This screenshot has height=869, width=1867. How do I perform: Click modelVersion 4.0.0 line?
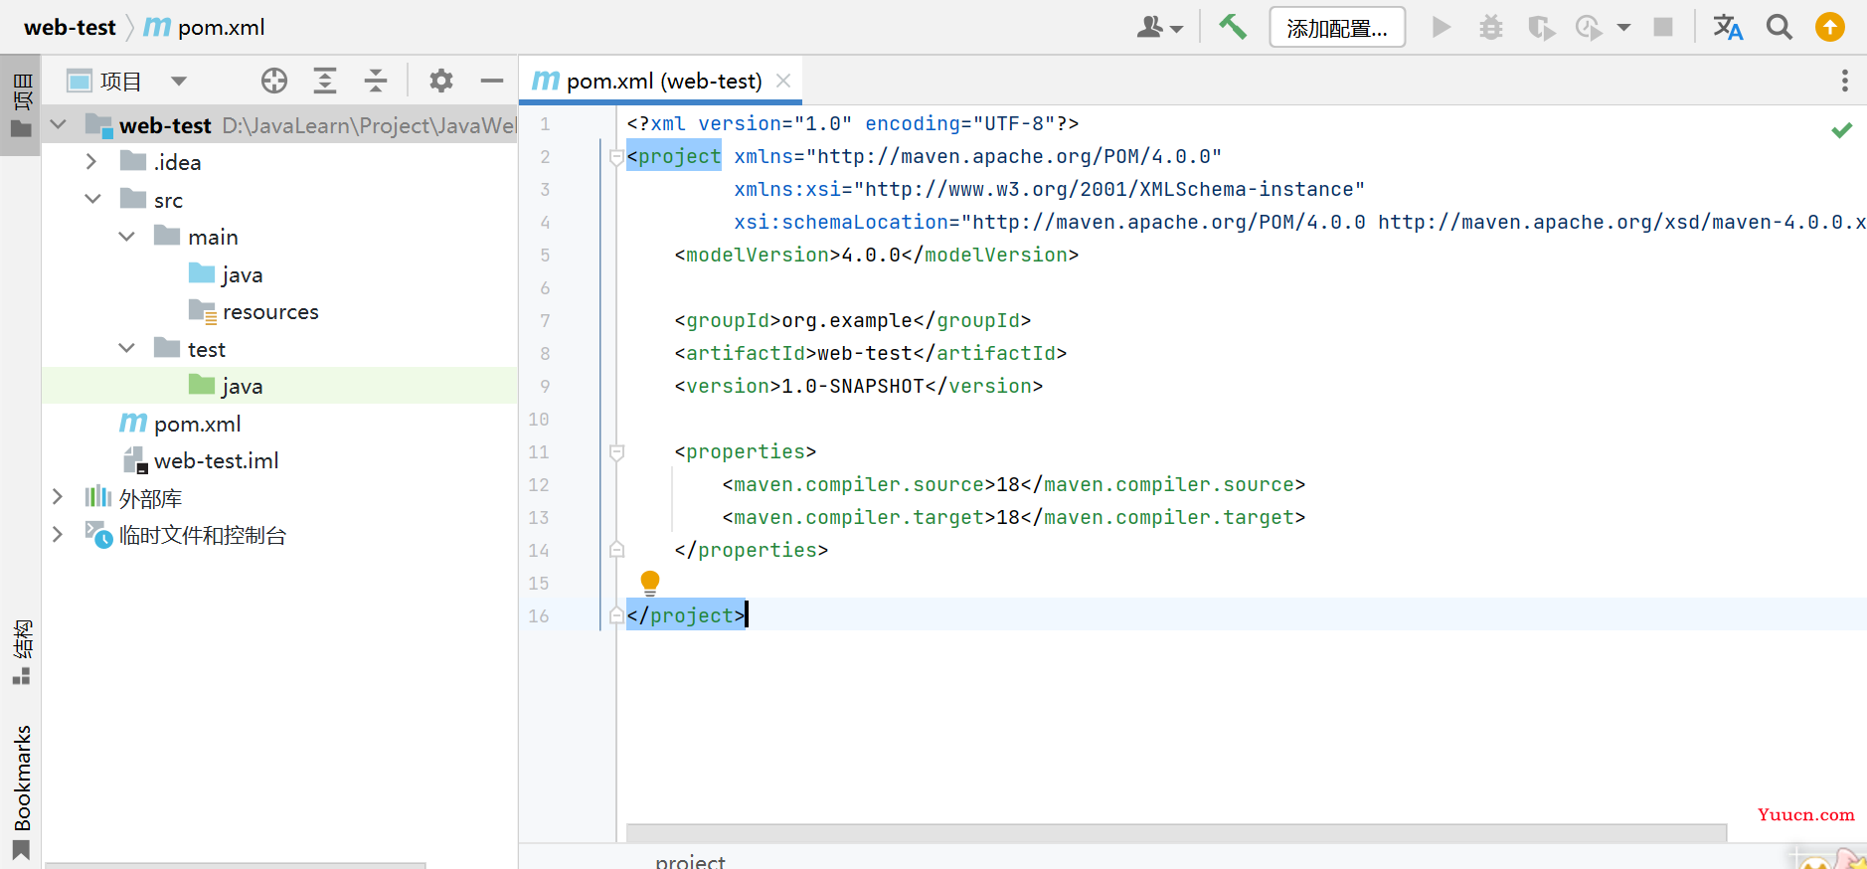tap(876, 255)
